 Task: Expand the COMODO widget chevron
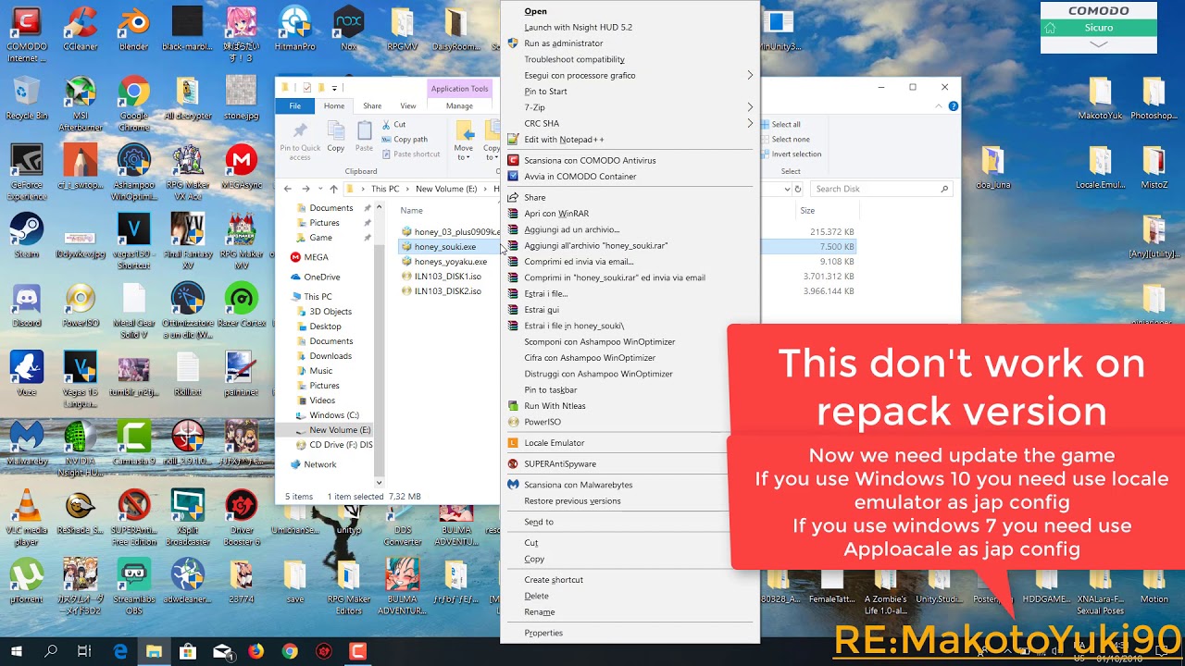tap(1099, 44)
